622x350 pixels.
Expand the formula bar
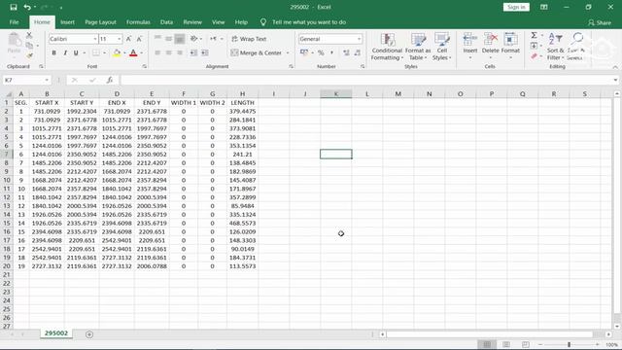coord(615,80)
